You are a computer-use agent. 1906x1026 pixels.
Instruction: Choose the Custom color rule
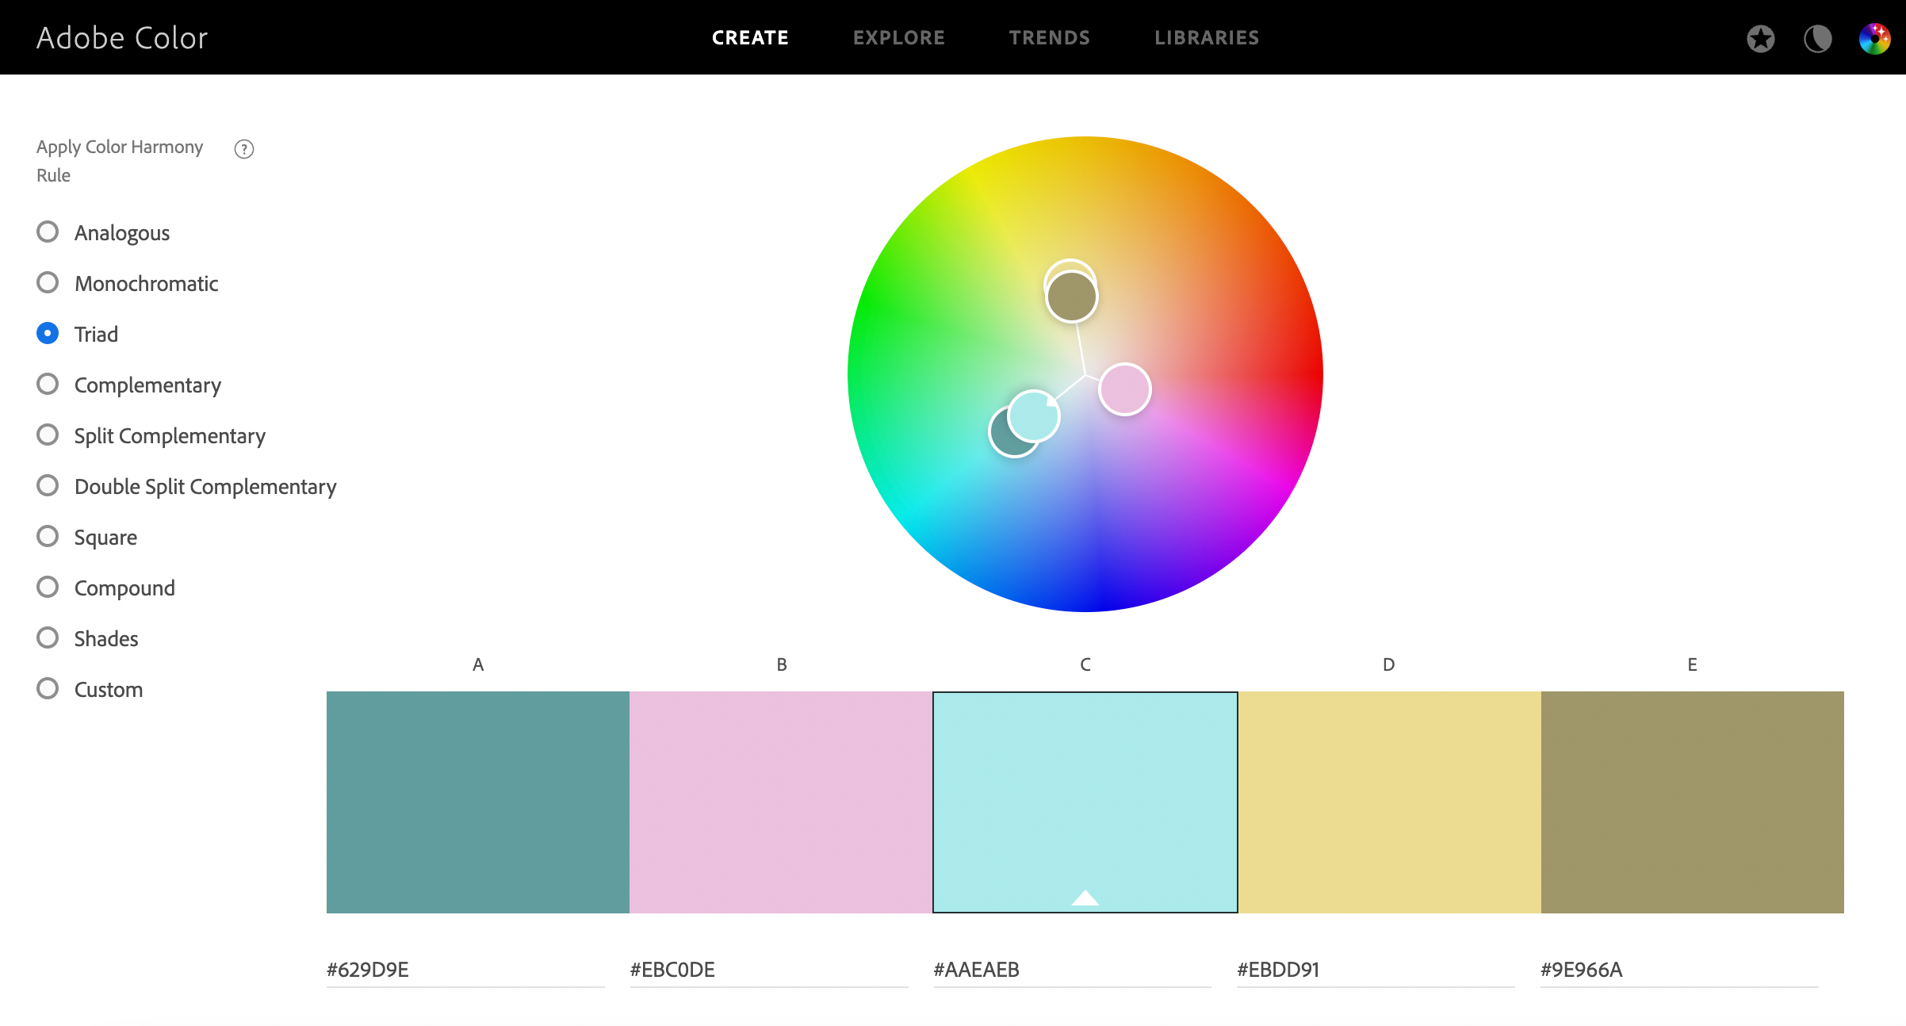pos(48,688)
